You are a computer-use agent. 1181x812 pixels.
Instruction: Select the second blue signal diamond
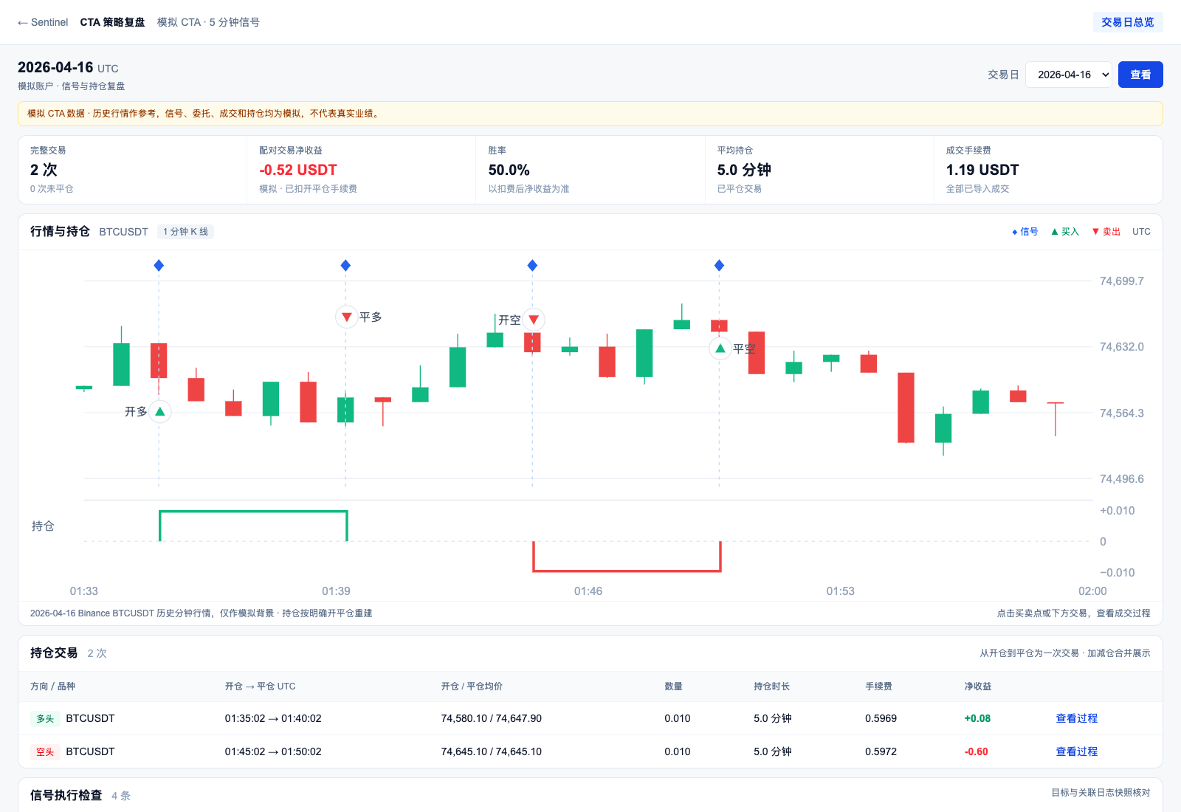pyautogui.click(x=345, y=265)
